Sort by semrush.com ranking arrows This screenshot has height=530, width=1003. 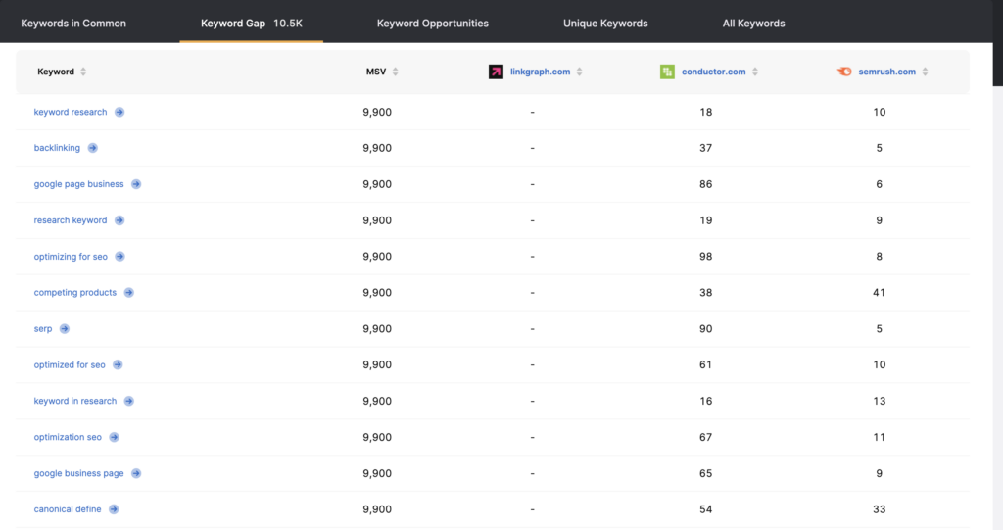point(925,72)
